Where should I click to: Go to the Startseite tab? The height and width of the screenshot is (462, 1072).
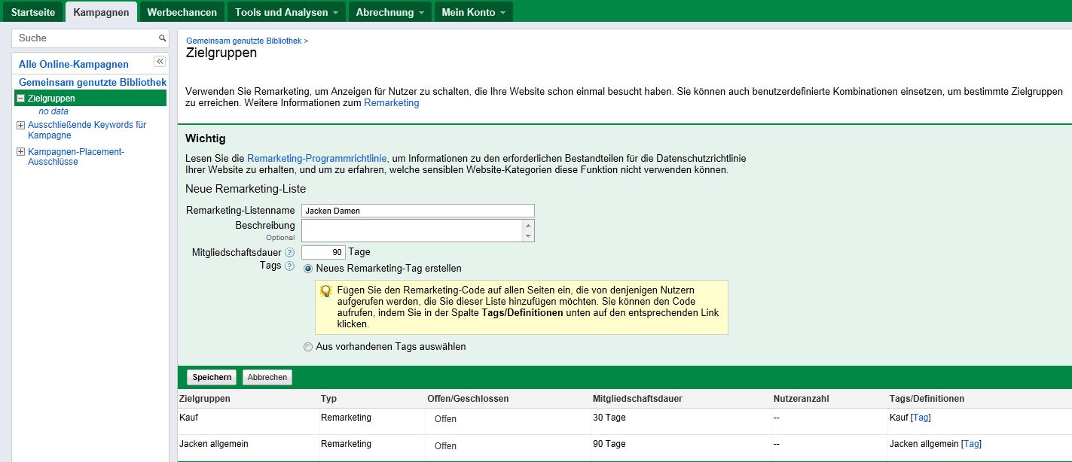pos(33,12)
